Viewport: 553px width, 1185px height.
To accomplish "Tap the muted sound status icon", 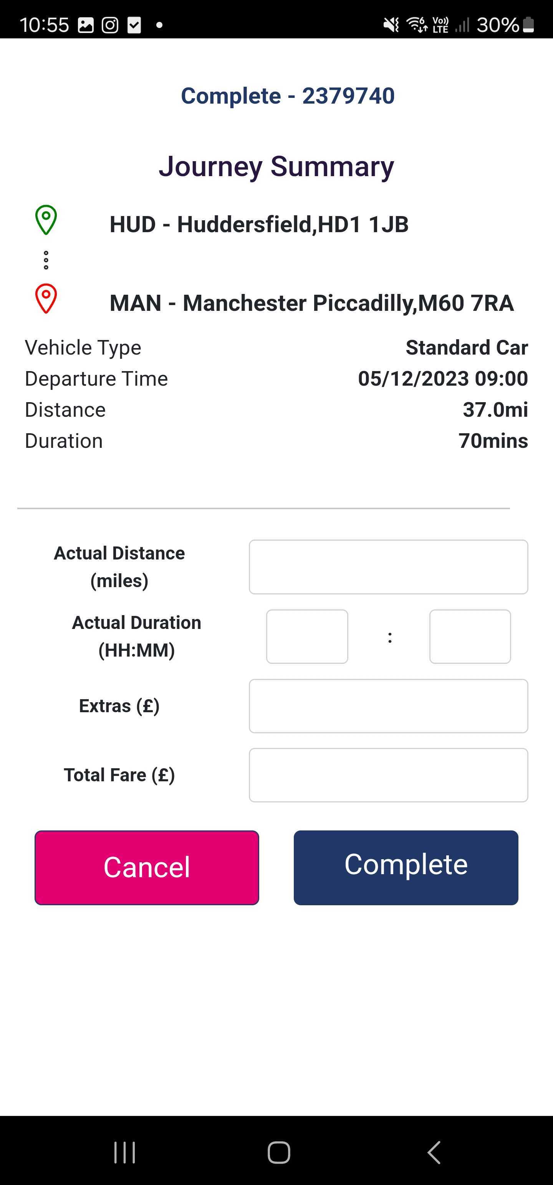I will 391,25.
